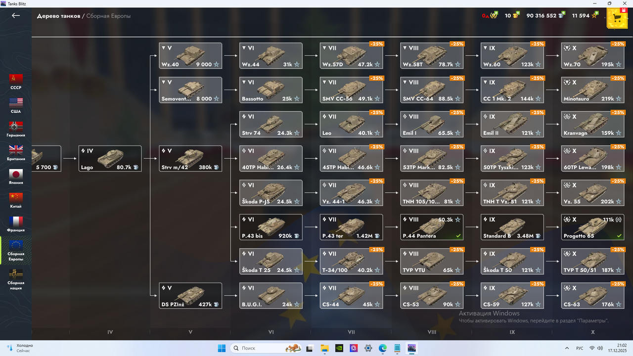This screenshot has height=356, width=633.
Task: Choose the Emil I tank card
Action: [x=432, y=125]
